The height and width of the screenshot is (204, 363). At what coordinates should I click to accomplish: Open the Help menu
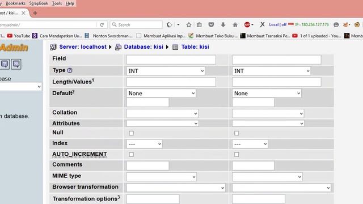(70, 3)
